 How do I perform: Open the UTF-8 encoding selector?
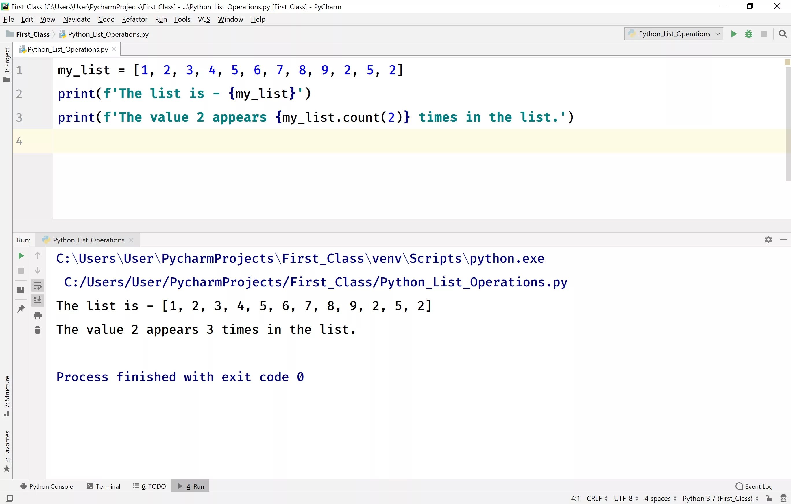626,498
